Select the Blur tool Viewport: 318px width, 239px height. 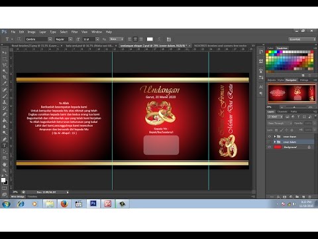tap(5, 127)
